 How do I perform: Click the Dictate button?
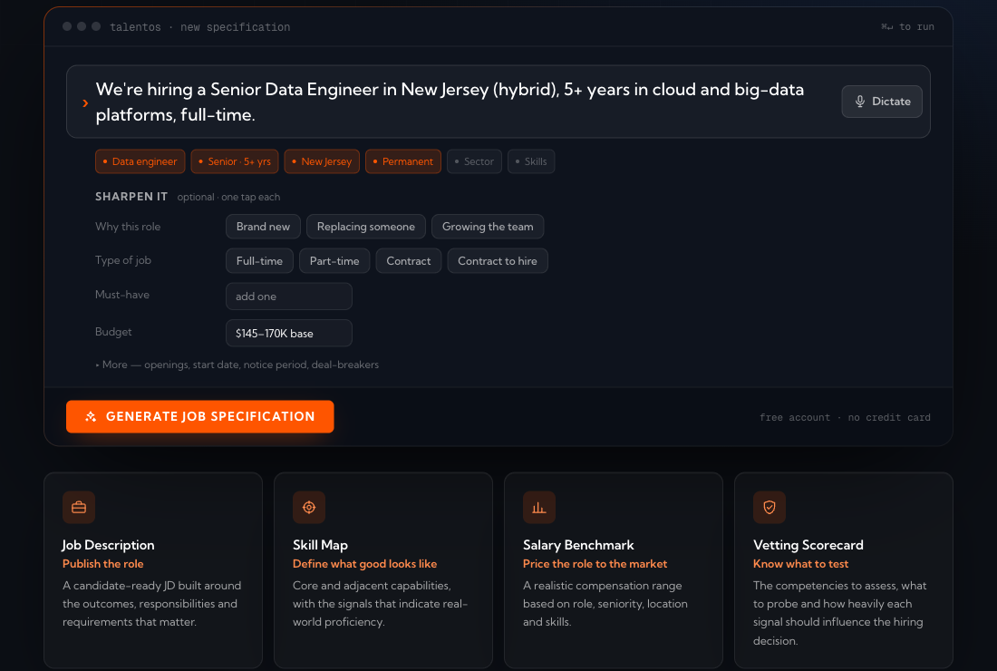pyautogui.click(x=882, y=102)
